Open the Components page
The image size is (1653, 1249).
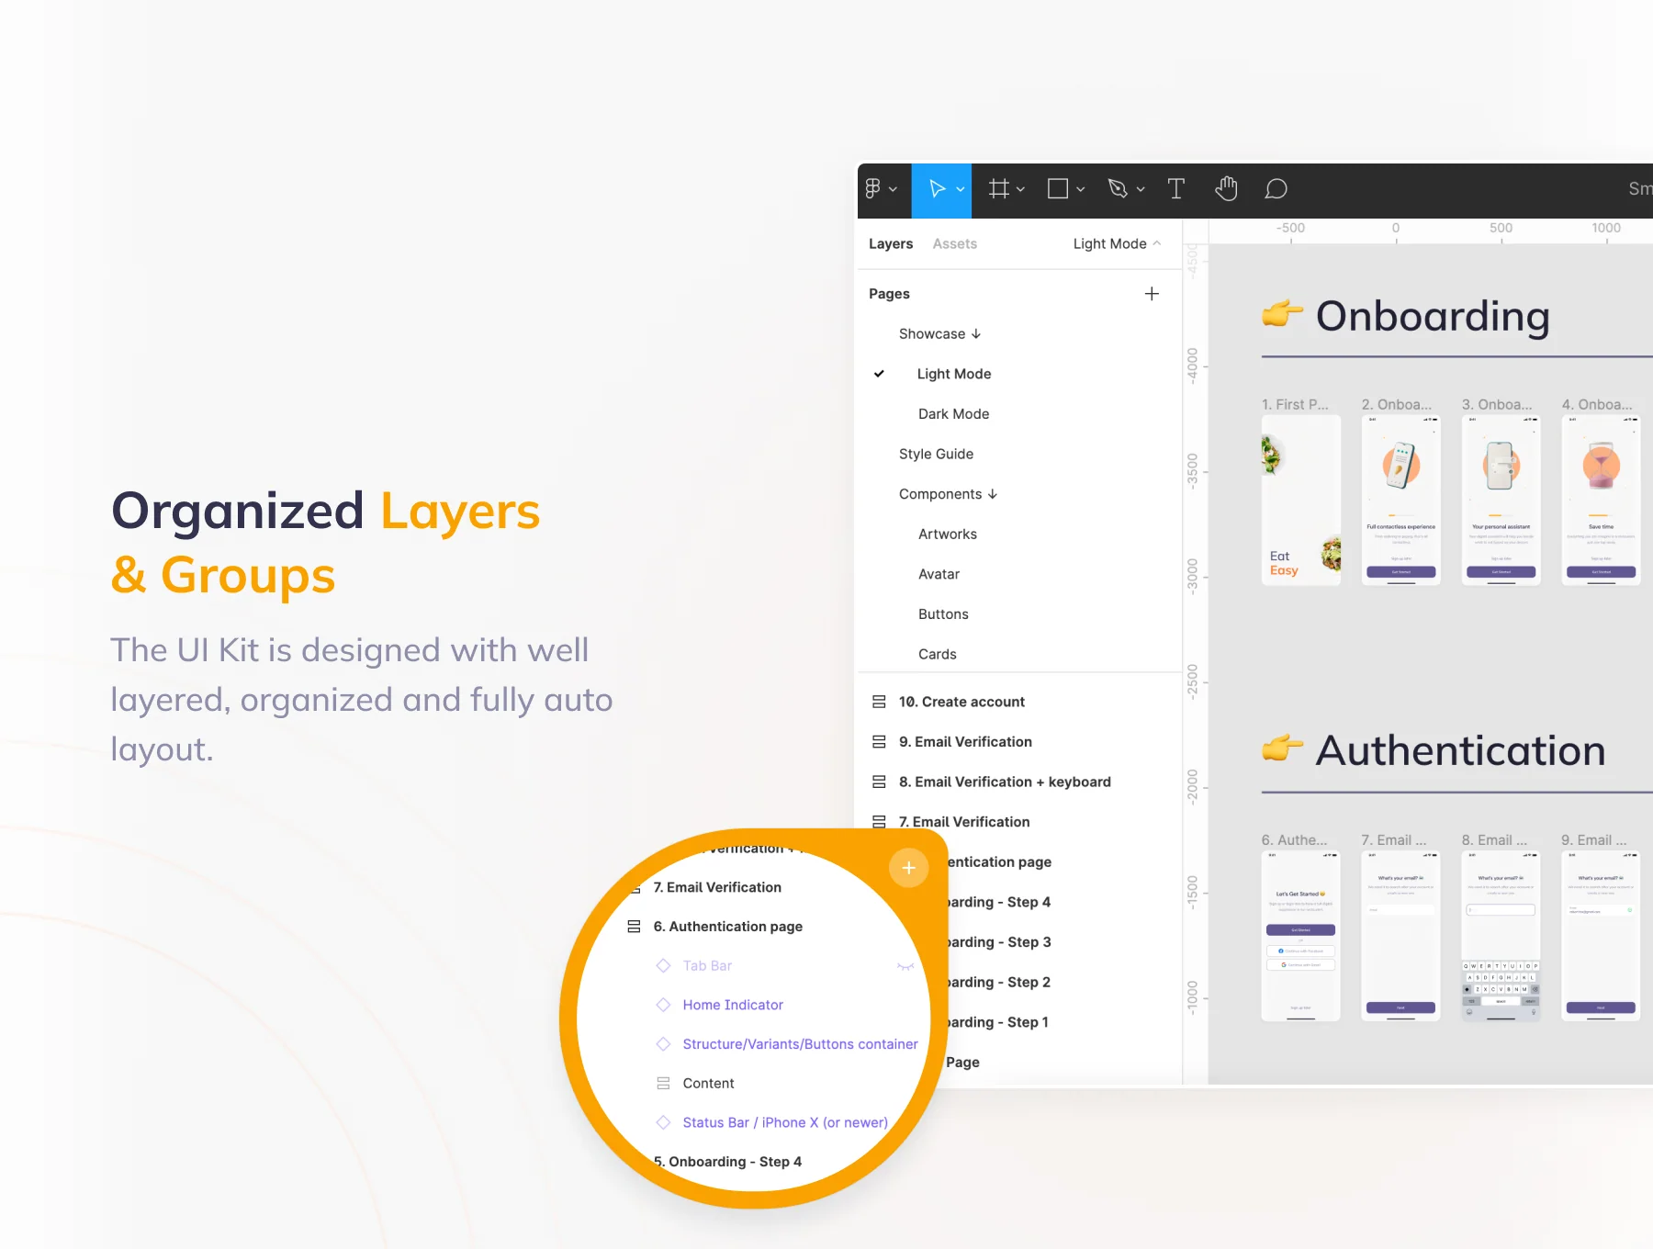[x=948, y=494]
